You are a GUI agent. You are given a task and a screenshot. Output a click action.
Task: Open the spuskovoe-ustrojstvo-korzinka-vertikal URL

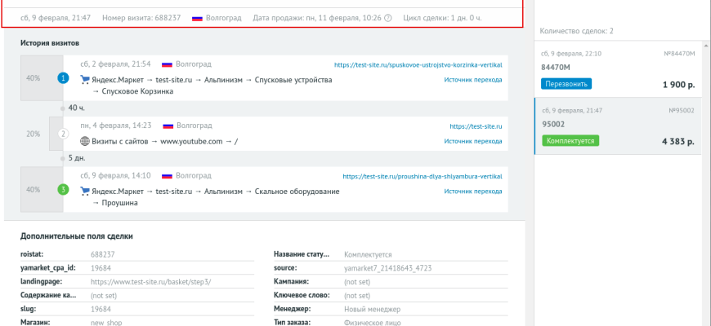(418, 64)
